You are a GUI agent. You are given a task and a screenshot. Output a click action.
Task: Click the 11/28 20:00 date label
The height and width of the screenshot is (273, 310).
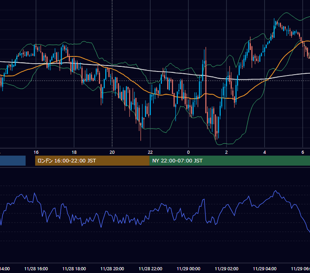(112, 269)
